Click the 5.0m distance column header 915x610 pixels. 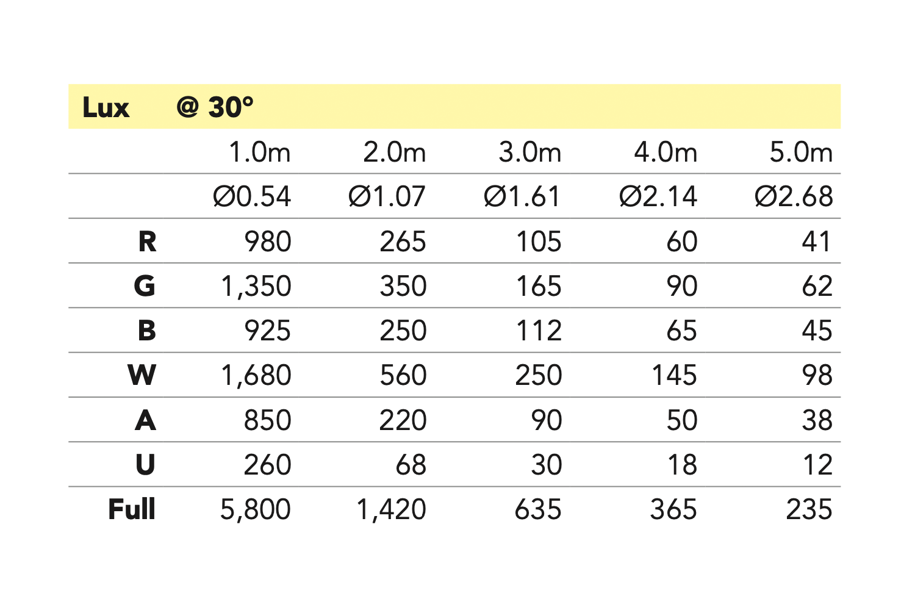(x=800, y=152)
